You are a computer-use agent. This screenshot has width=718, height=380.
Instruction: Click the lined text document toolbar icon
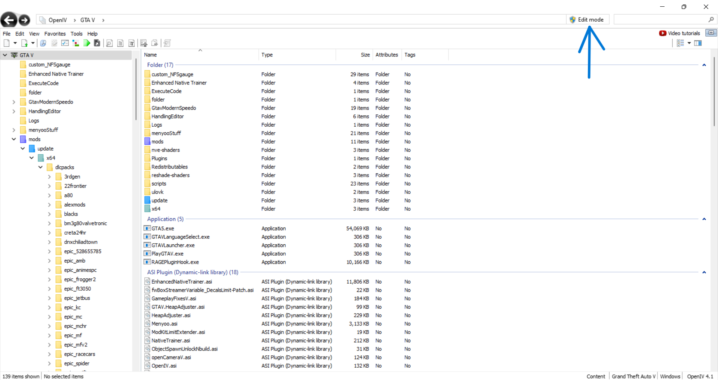point(120,43)
